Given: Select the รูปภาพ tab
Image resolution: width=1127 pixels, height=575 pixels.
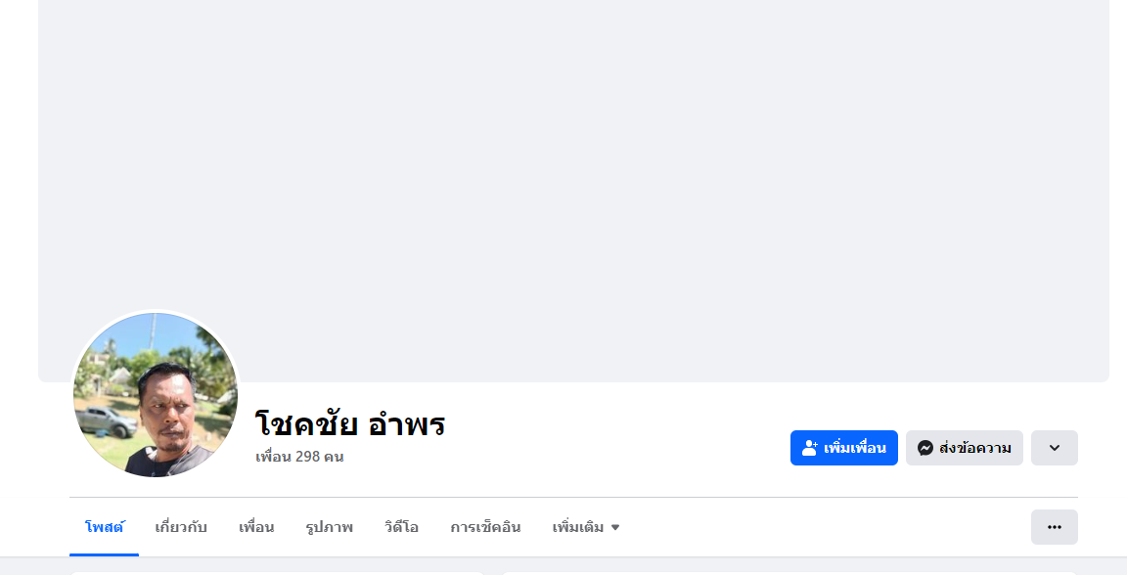Looking at the screenshot, I should (329, 527).
